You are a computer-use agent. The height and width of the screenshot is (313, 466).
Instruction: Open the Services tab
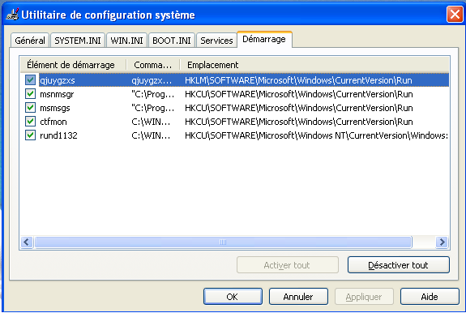tap(216, 41)
